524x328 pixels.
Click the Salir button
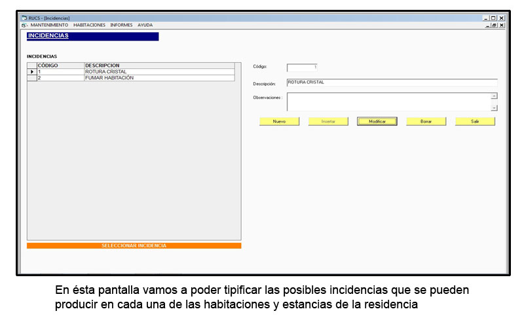(x=475, y=121)
